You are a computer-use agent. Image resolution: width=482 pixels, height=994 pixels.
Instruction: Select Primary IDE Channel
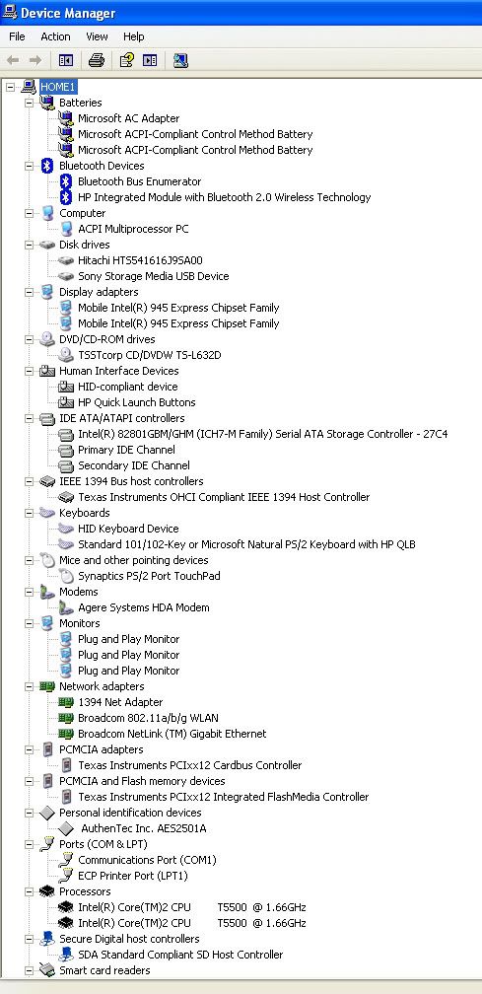pos(127,450)
